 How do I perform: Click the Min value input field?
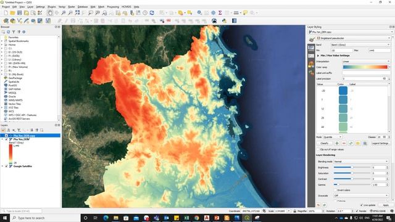pyautogui.click(x=341, y=51)
